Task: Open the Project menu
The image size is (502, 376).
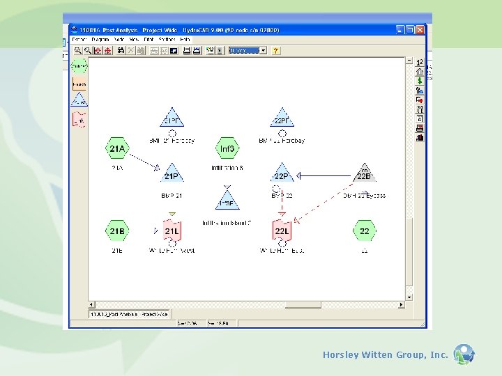Action: [x=79, y=39]
